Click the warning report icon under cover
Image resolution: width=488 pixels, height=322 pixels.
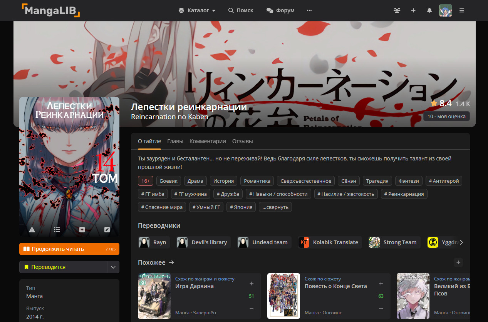(x=32, y=230)
